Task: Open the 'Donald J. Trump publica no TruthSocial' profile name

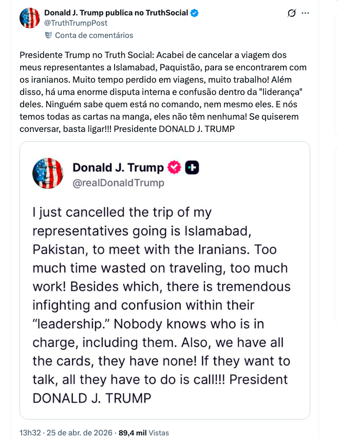Action: coord(116,13)
